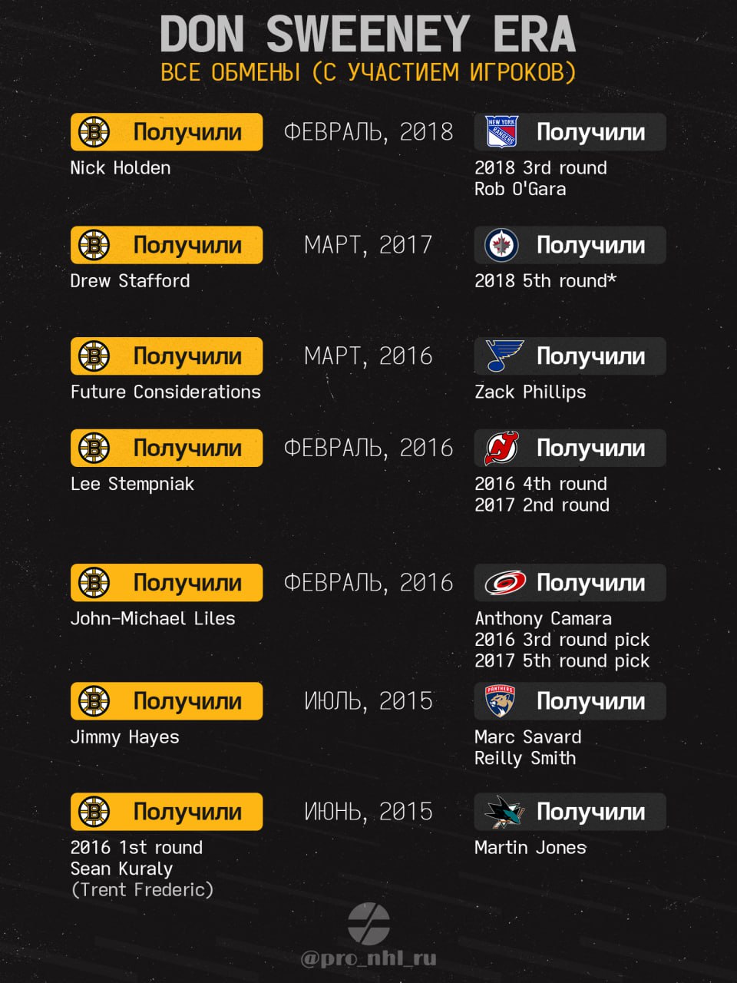Click the Bruins logo beside Nick Holden trade
Screen dimensions: 737x983
pos(94,132)
